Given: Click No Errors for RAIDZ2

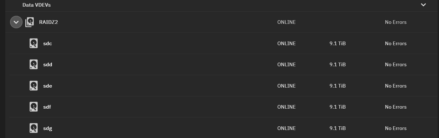Looking at the screenshot, I should [396, 22].
